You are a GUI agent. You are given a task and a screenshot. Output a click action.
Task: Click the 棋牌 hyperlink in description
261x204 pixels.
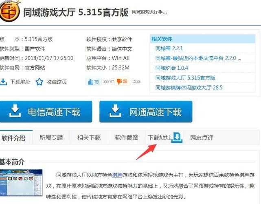tap(117, 175)
